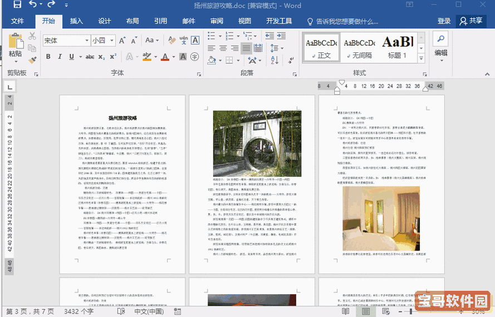Viewport: 495px width, 317px height.
Task: Expand the styles gallery more arrow
Action: click(x=421, y=58)
